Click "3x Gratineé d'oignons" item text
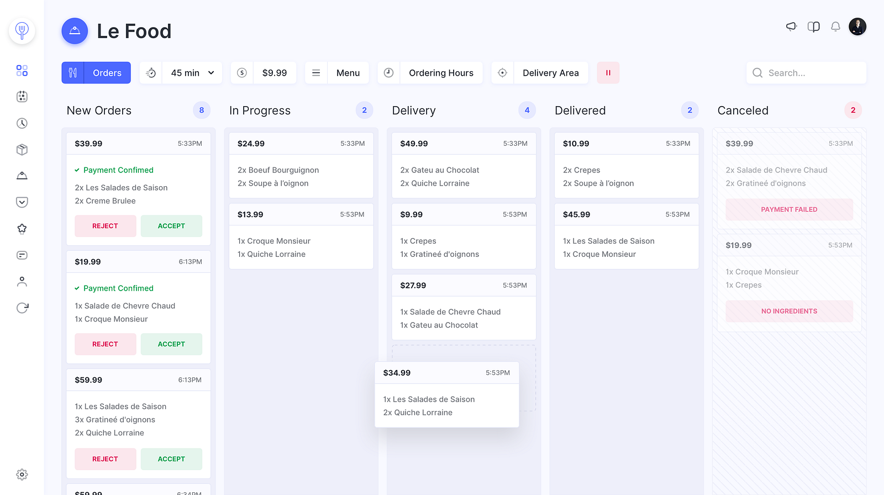The image size is (884, 495). (115, 420)
